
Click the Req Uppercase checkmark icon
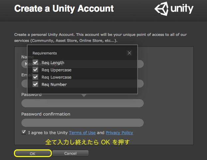pyautogui.click(x=35, y=70)
